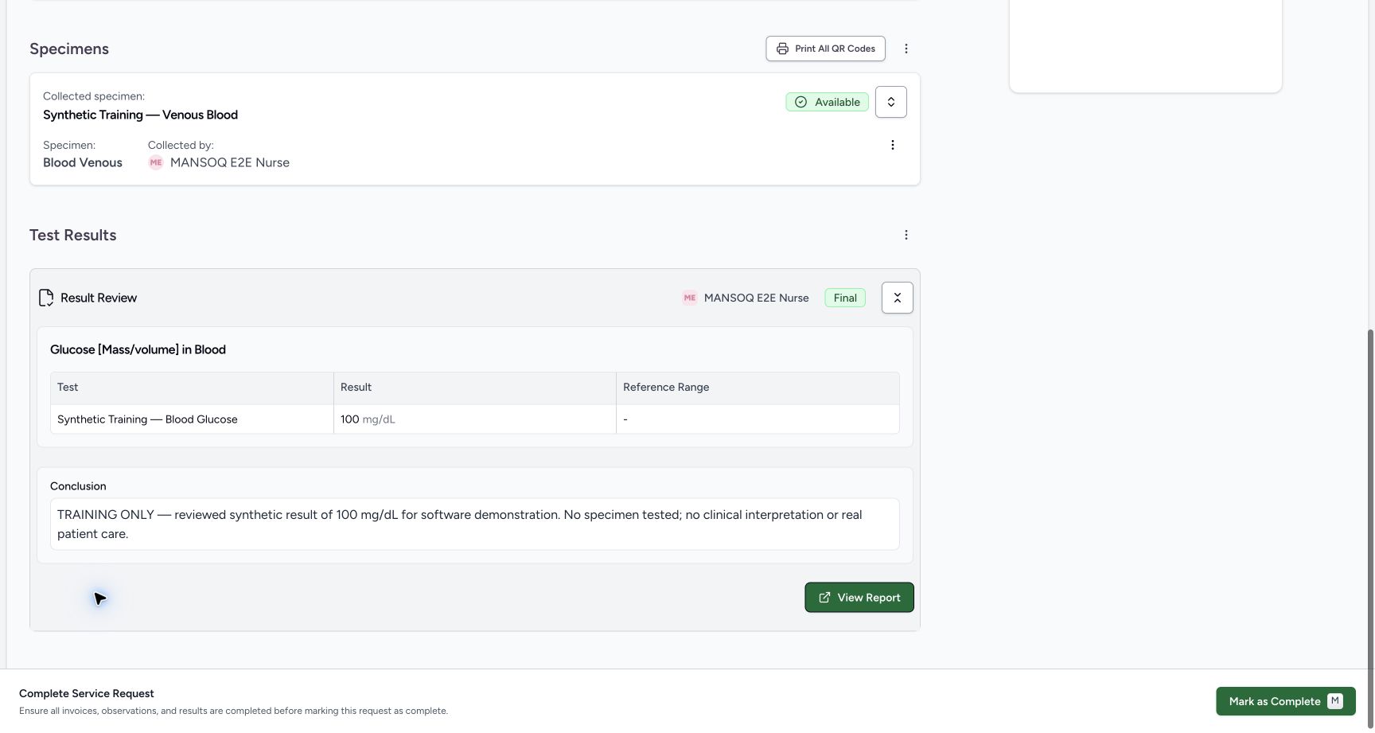Click Synthetic Training — Venous Blood title

(140, 115)
